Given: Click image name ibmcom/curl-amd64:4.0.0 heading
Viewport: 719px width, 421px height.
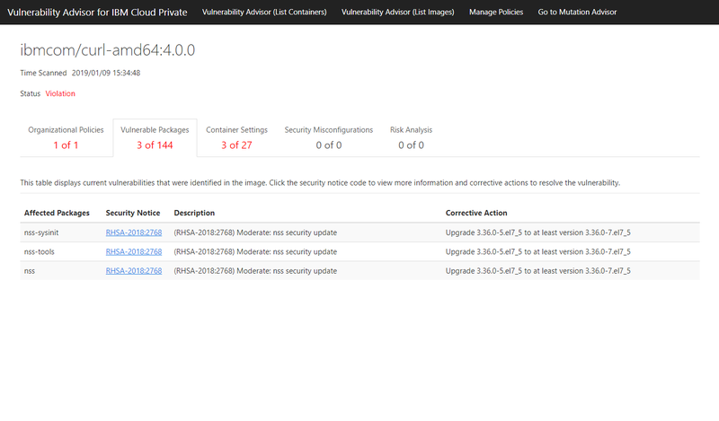Looking at the screenshot, I should [x=108, y=49].
